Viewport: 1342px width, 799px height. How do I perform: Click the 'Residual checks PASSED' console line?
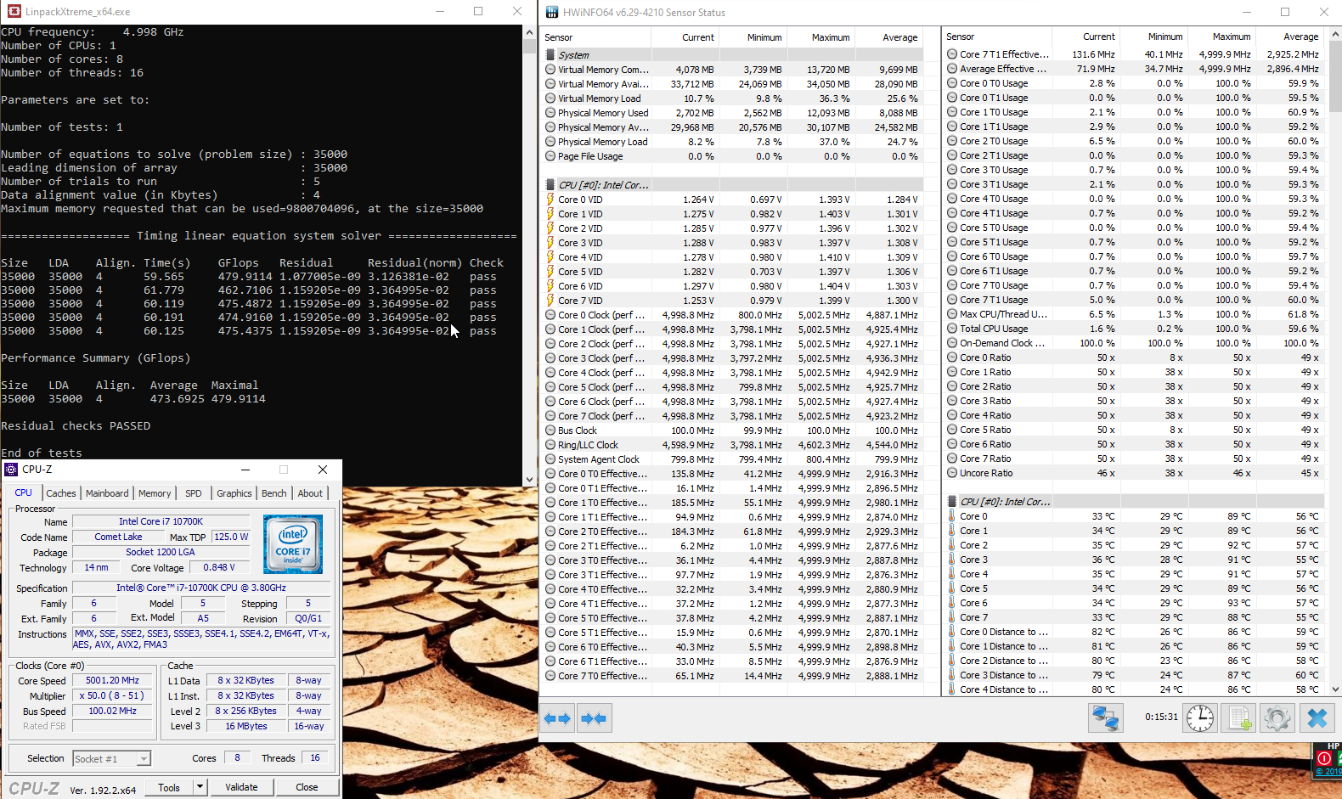76,426
